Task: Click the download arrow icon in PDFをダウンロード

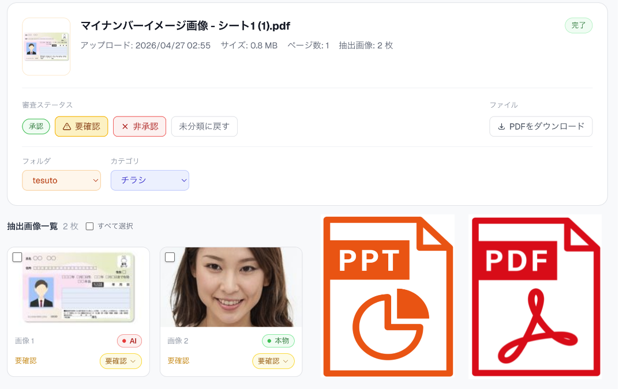Action: click(501, 127)
